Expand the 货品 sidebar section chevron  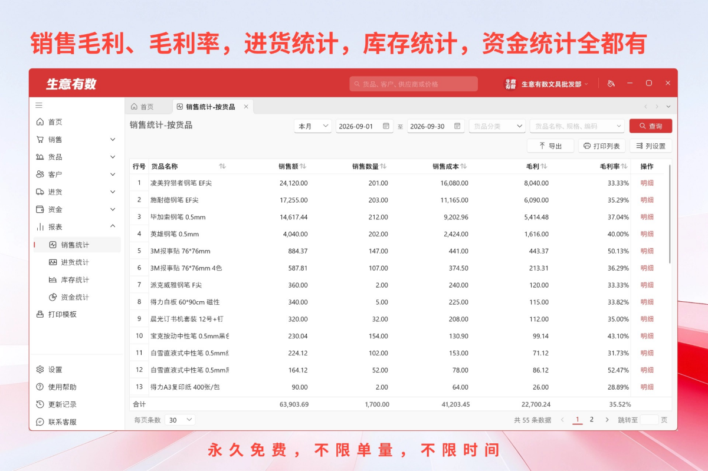pyautogui.click(x=113, y=157)
